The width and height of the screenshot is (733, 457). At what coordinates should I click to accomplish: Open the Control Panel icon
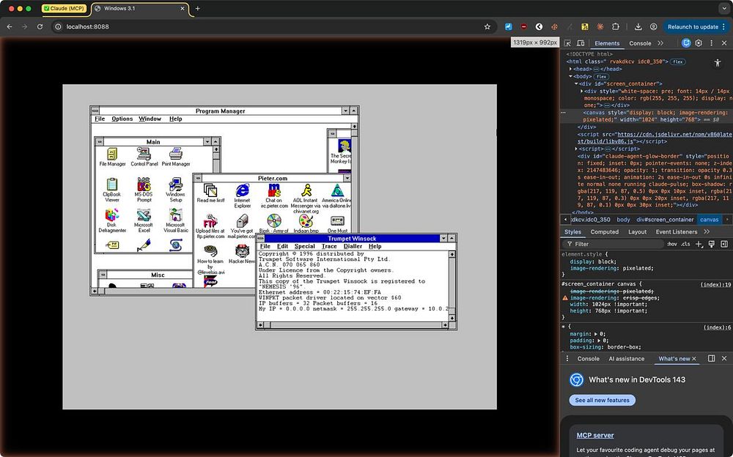click(144, 155)
